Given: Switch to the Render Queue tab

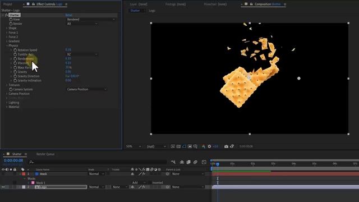Looking at the screenshot, I should [45, 154].
